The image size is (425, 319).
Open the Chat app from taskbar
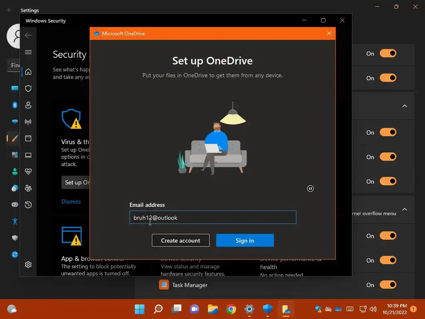[x=194, y=309]
